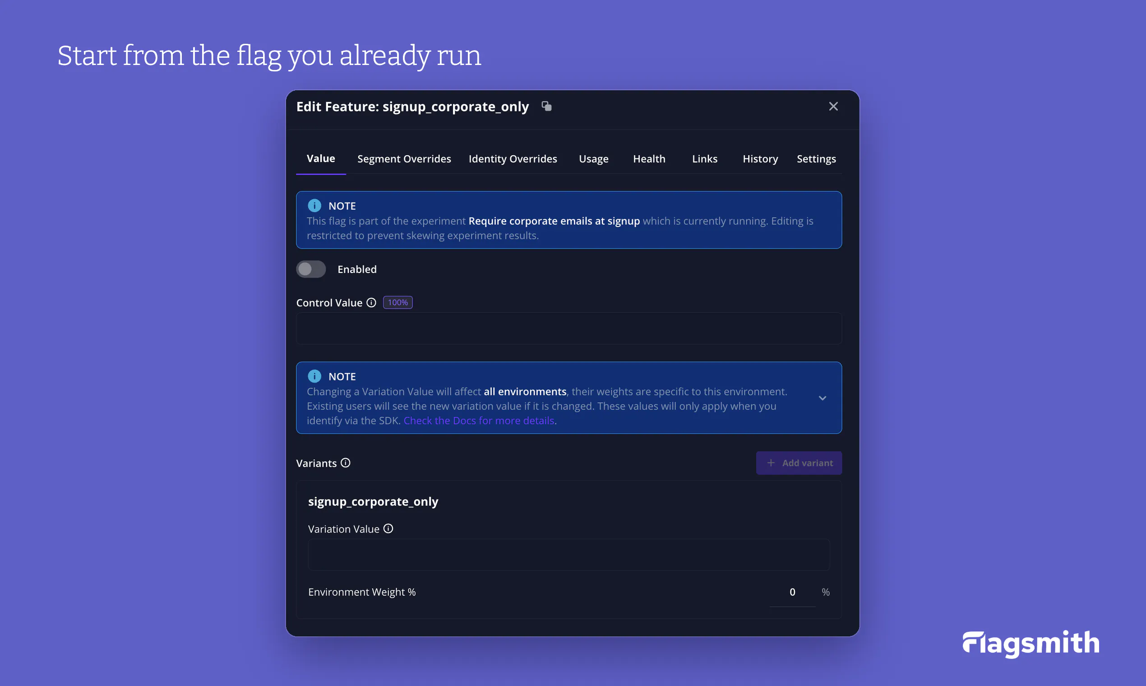Viewport: 1146px width, 686px height.
Task: Click the Variation Value info icon
Action: [388, 528]
